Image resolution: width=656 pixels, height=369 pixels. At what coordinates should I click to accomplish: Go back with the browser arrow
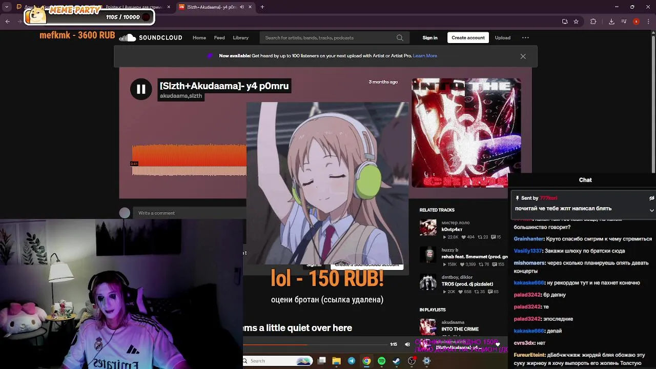7,22
